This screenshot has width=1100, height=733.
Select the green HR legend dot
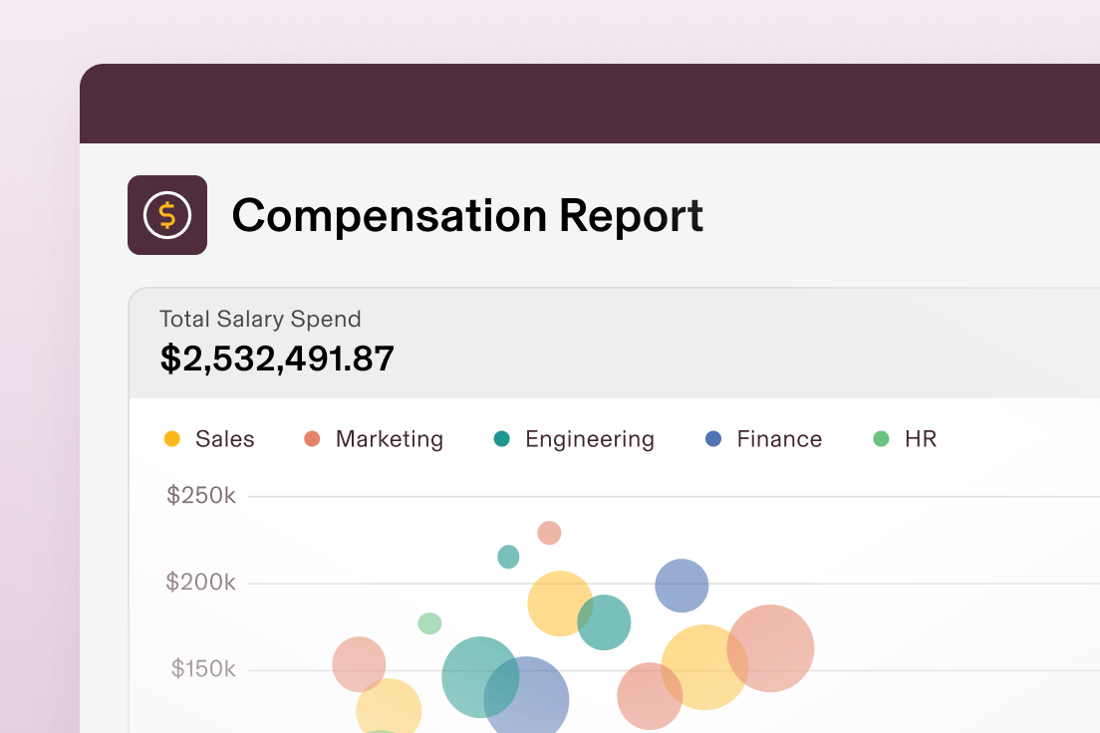[x=883, y=438]
